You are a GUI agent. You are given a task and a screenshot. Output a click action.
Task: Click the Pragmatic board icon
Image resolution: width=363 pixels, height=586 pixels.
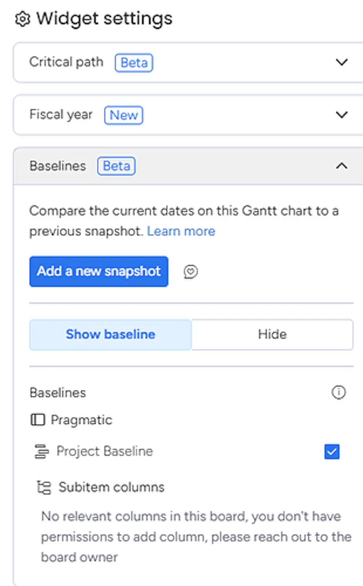[x=38, y=420]
